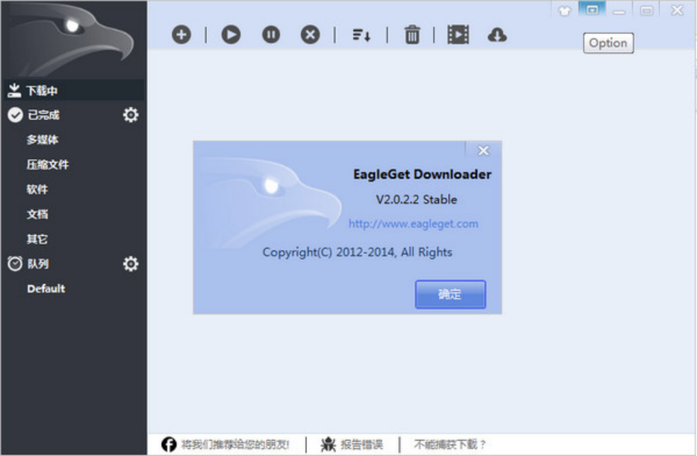
Task: Select 下载中 in the sidebar
Action: tap(74, 90)
